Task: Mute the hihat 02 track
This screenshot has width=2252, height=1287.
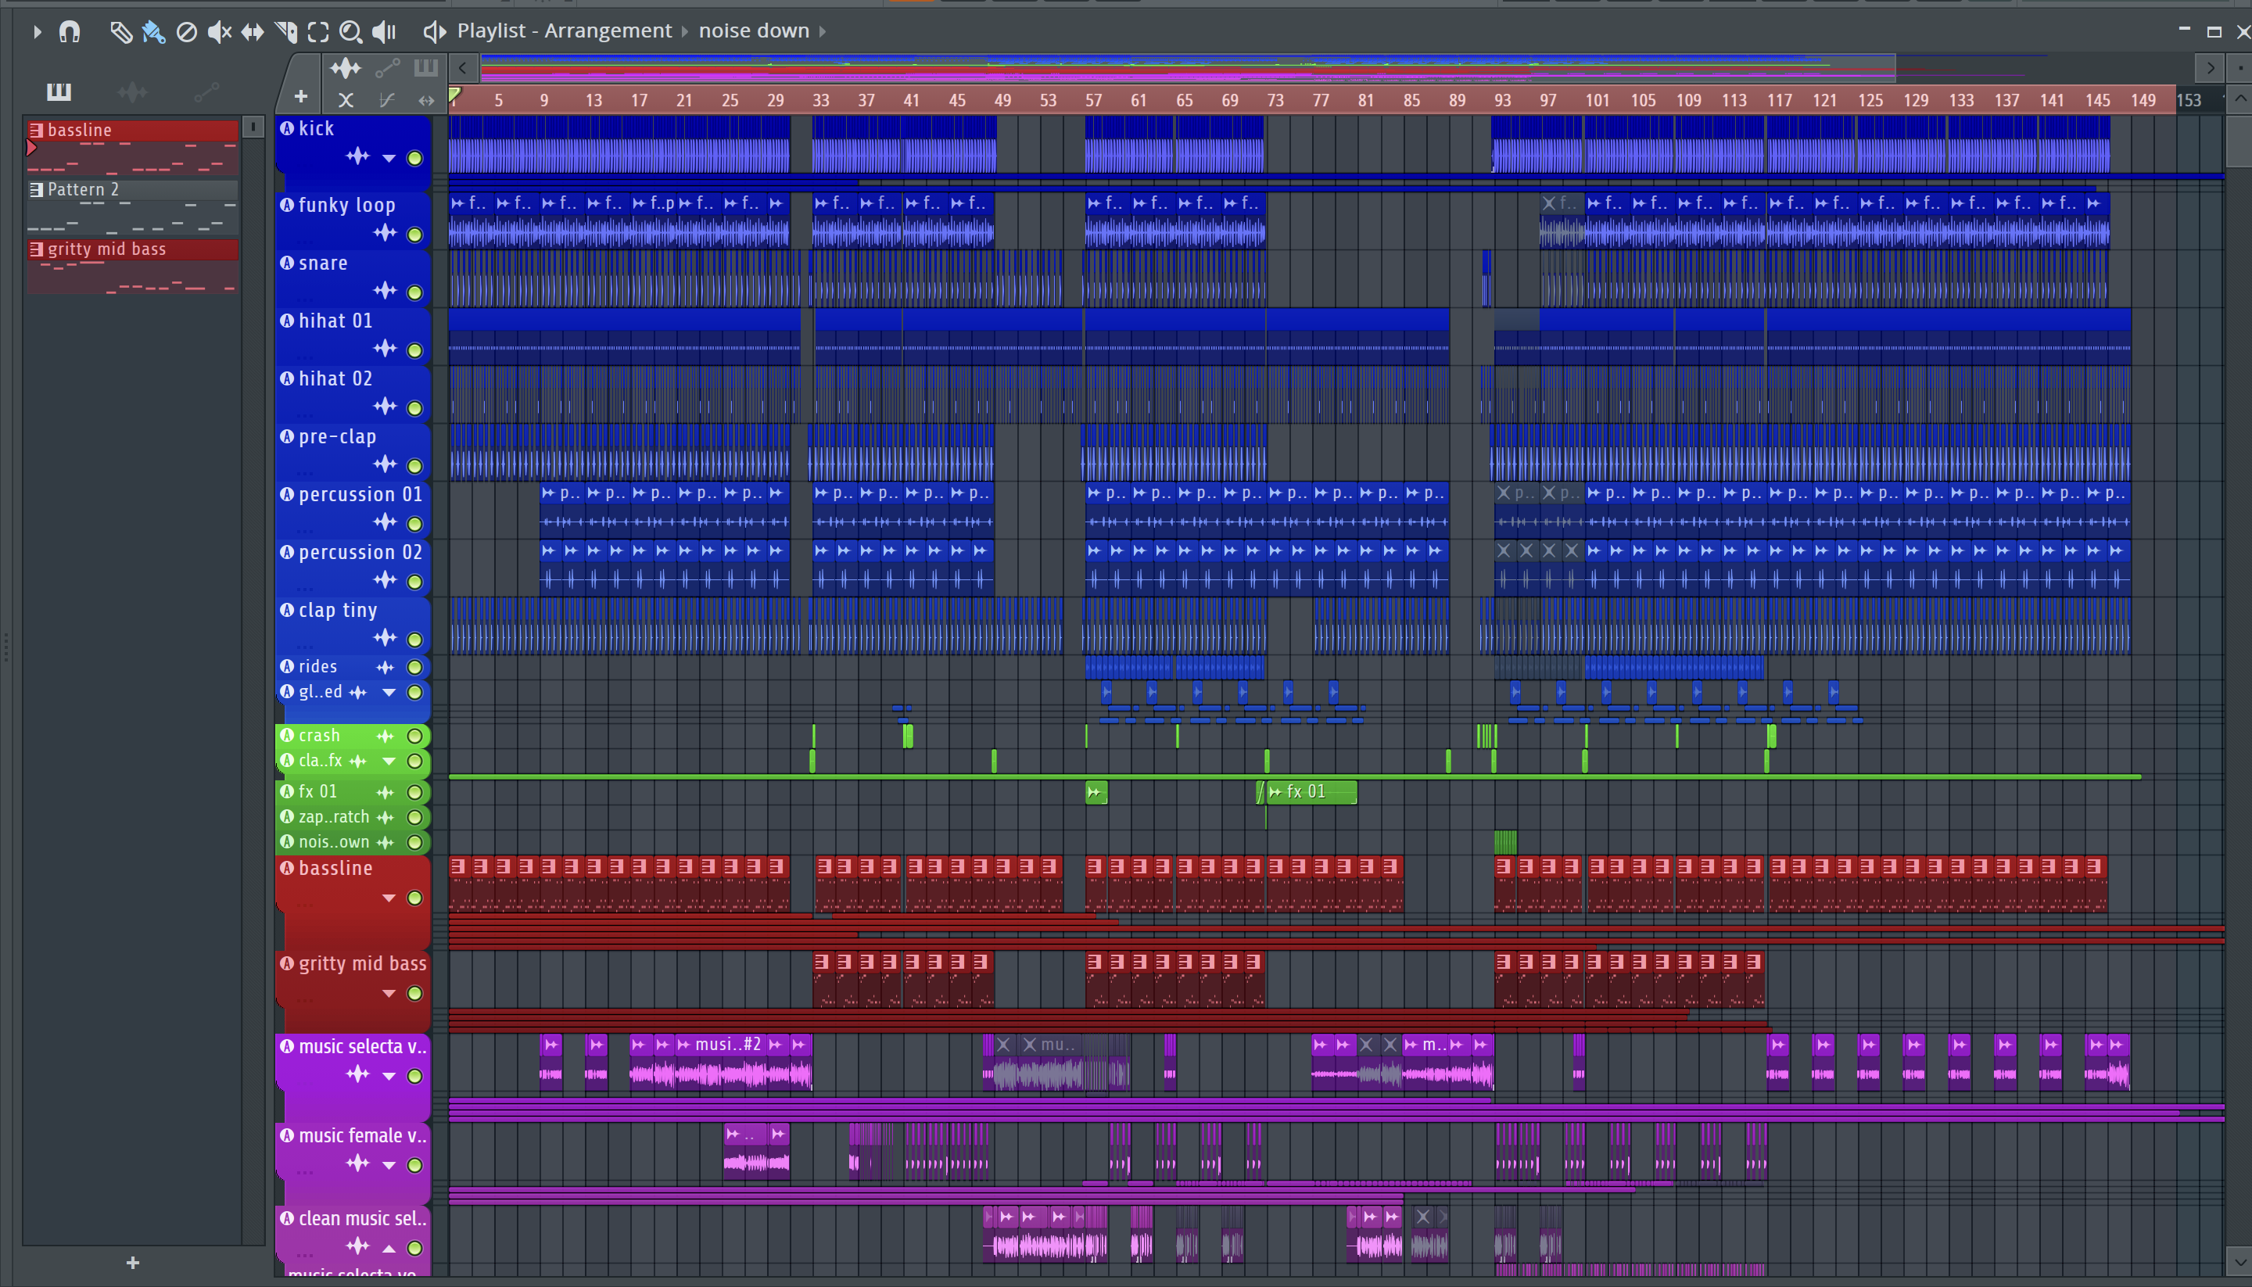Action: 414,407
